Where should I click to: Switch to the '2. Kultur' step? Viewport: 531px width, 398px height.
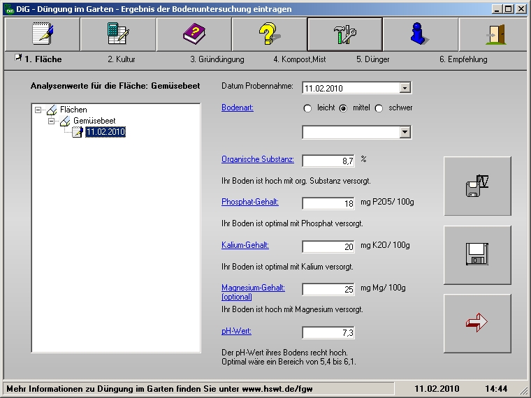121,59
